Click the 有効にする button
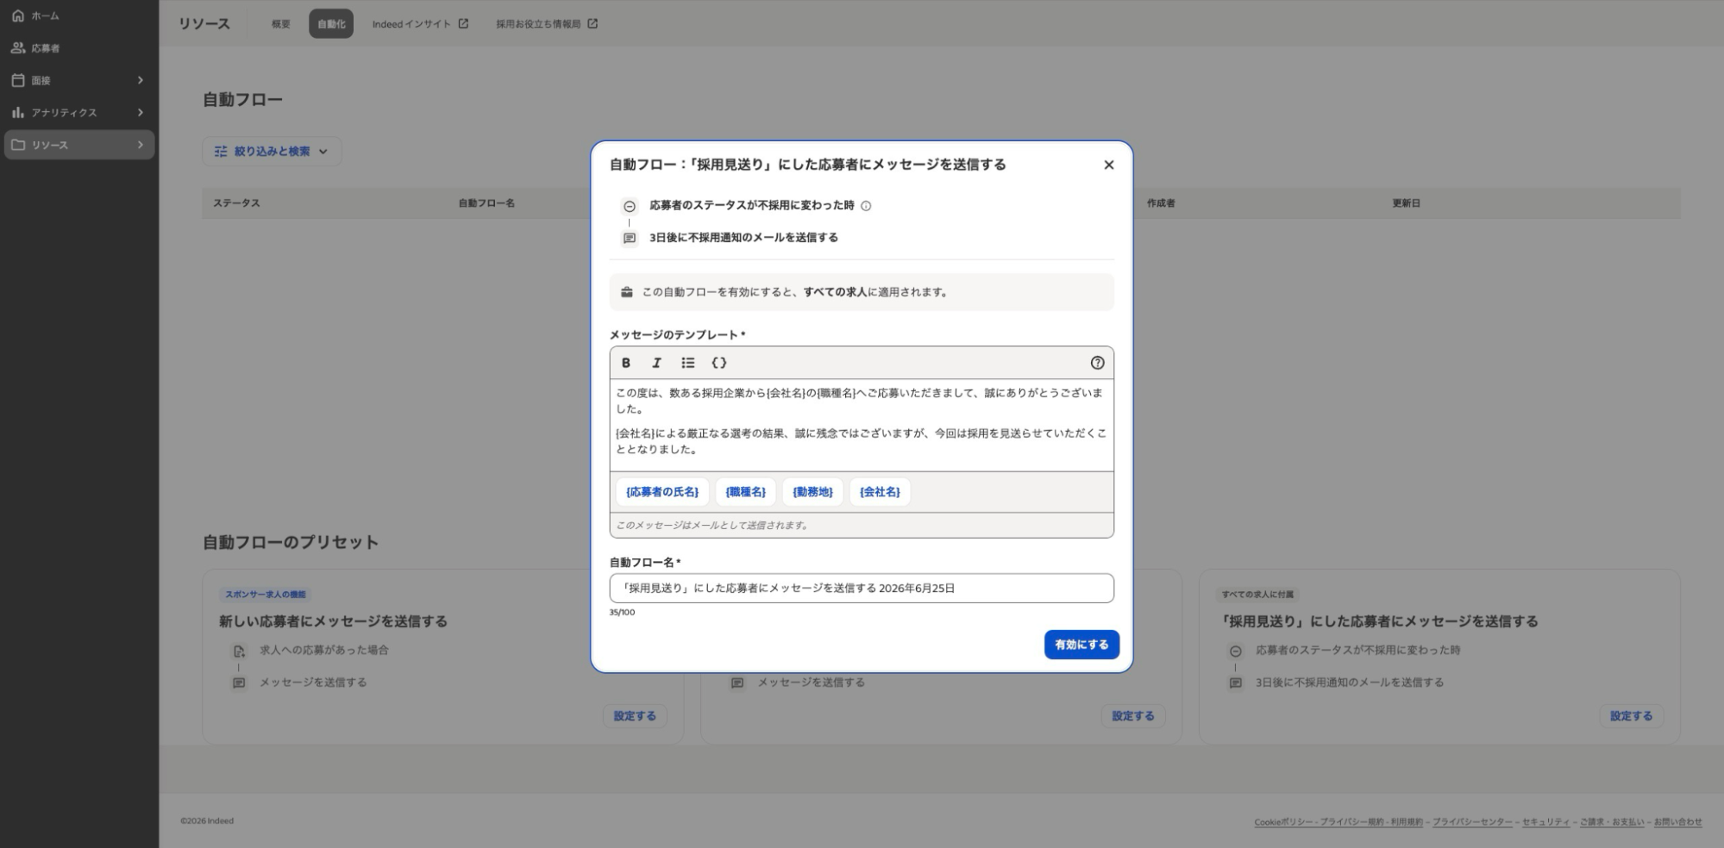Screen dimensions: 1724x848 [x=1081, y=645]
